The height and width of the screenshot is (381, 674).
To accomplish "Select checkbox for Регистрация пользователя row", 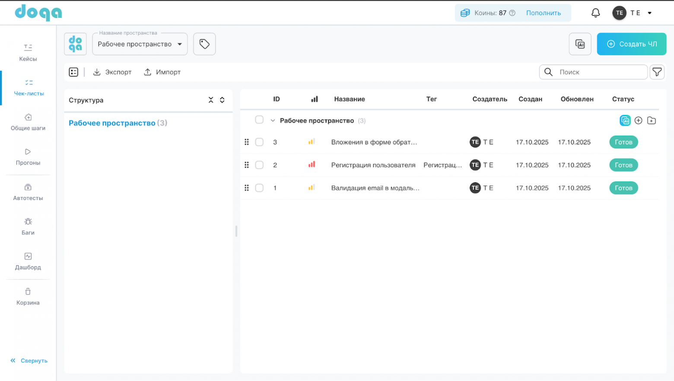I will tap(259, 165).
